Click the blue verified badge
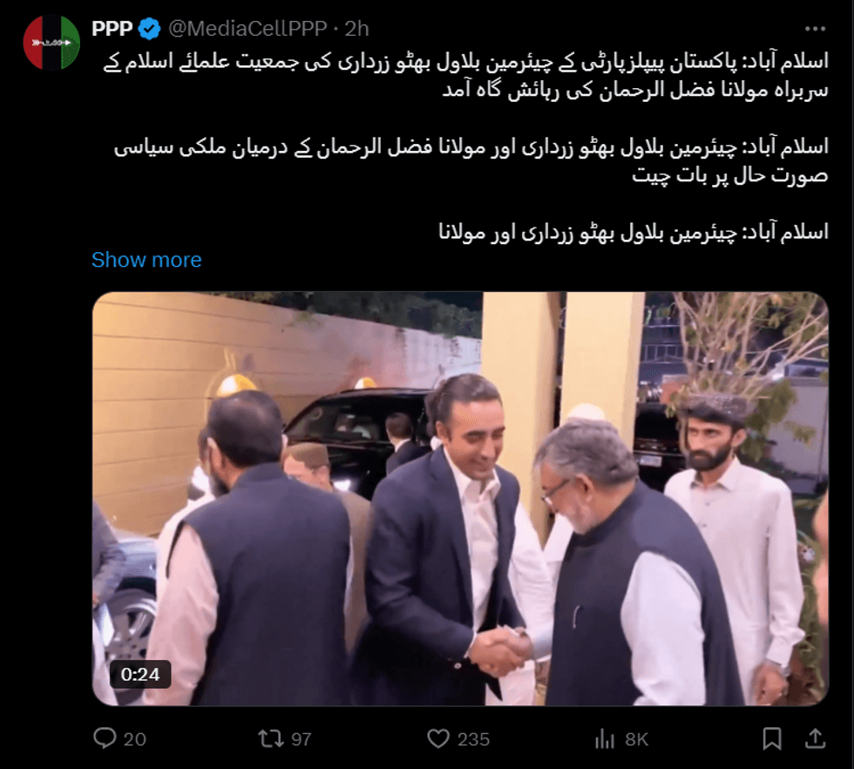854x769 pixels. click(x=149, y=29)
